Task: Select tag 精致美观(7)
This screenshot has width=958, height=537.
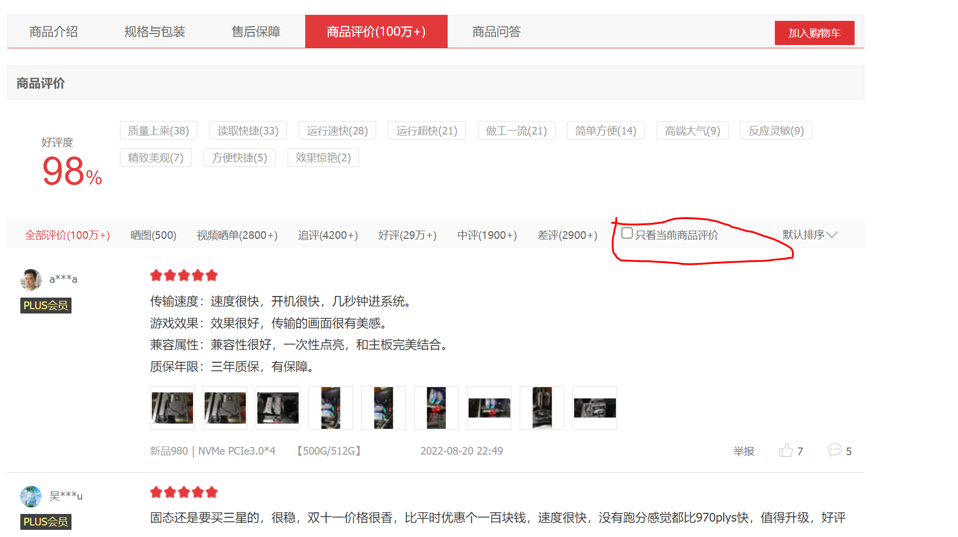Action: 156,158
